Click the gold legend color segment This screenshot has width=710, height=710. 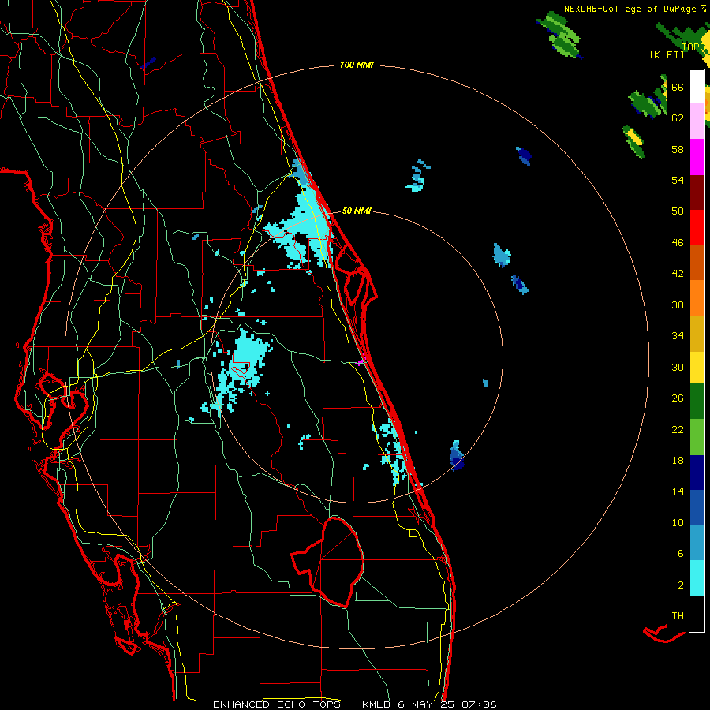coord(697,334)
